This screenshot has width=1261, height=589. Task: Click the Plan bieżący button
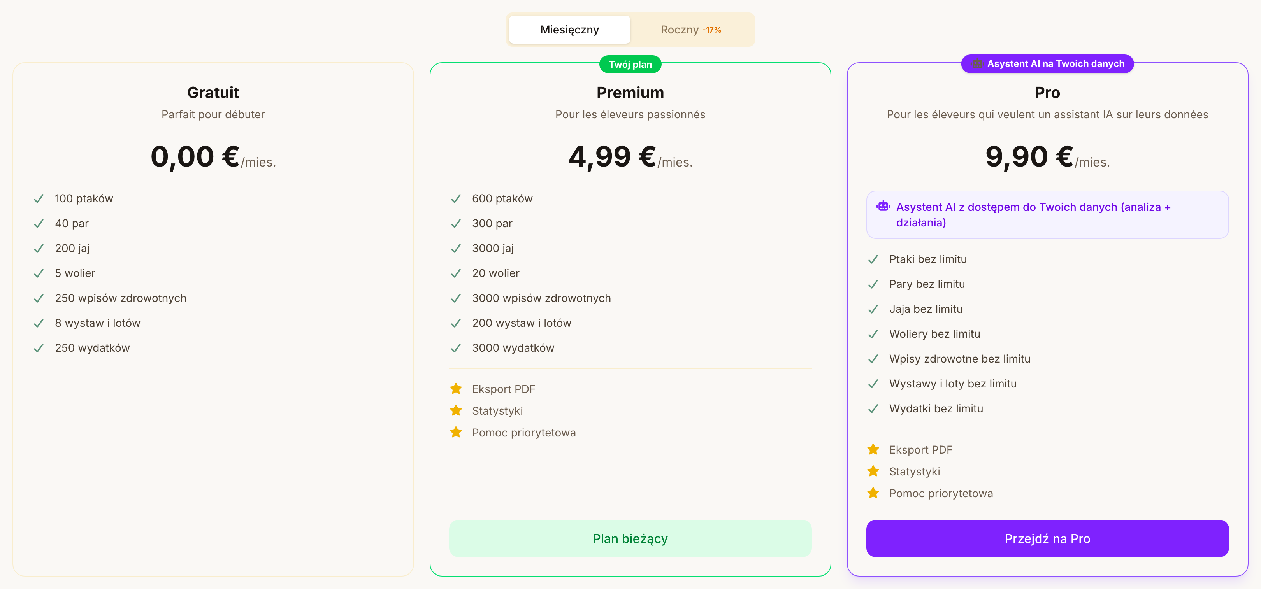[x=630, y=538]
